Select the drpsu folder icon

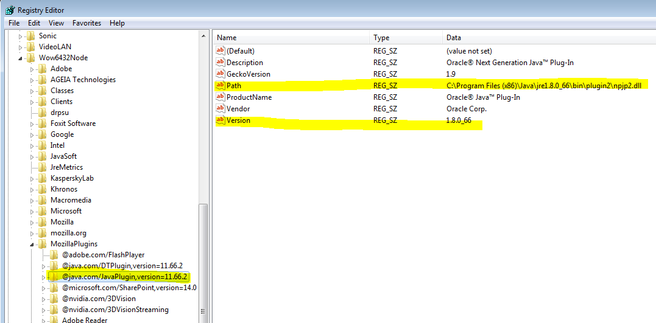(x=42, y=113)
